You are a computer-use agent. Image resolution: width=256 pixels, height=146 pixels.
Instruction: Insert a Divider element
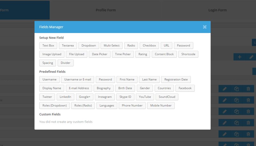click(x=65, y=63)
